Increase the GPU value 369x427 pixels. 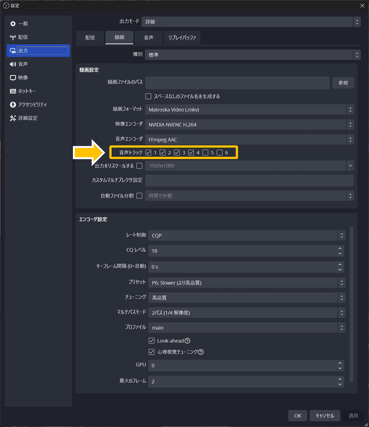pos(340,363)
